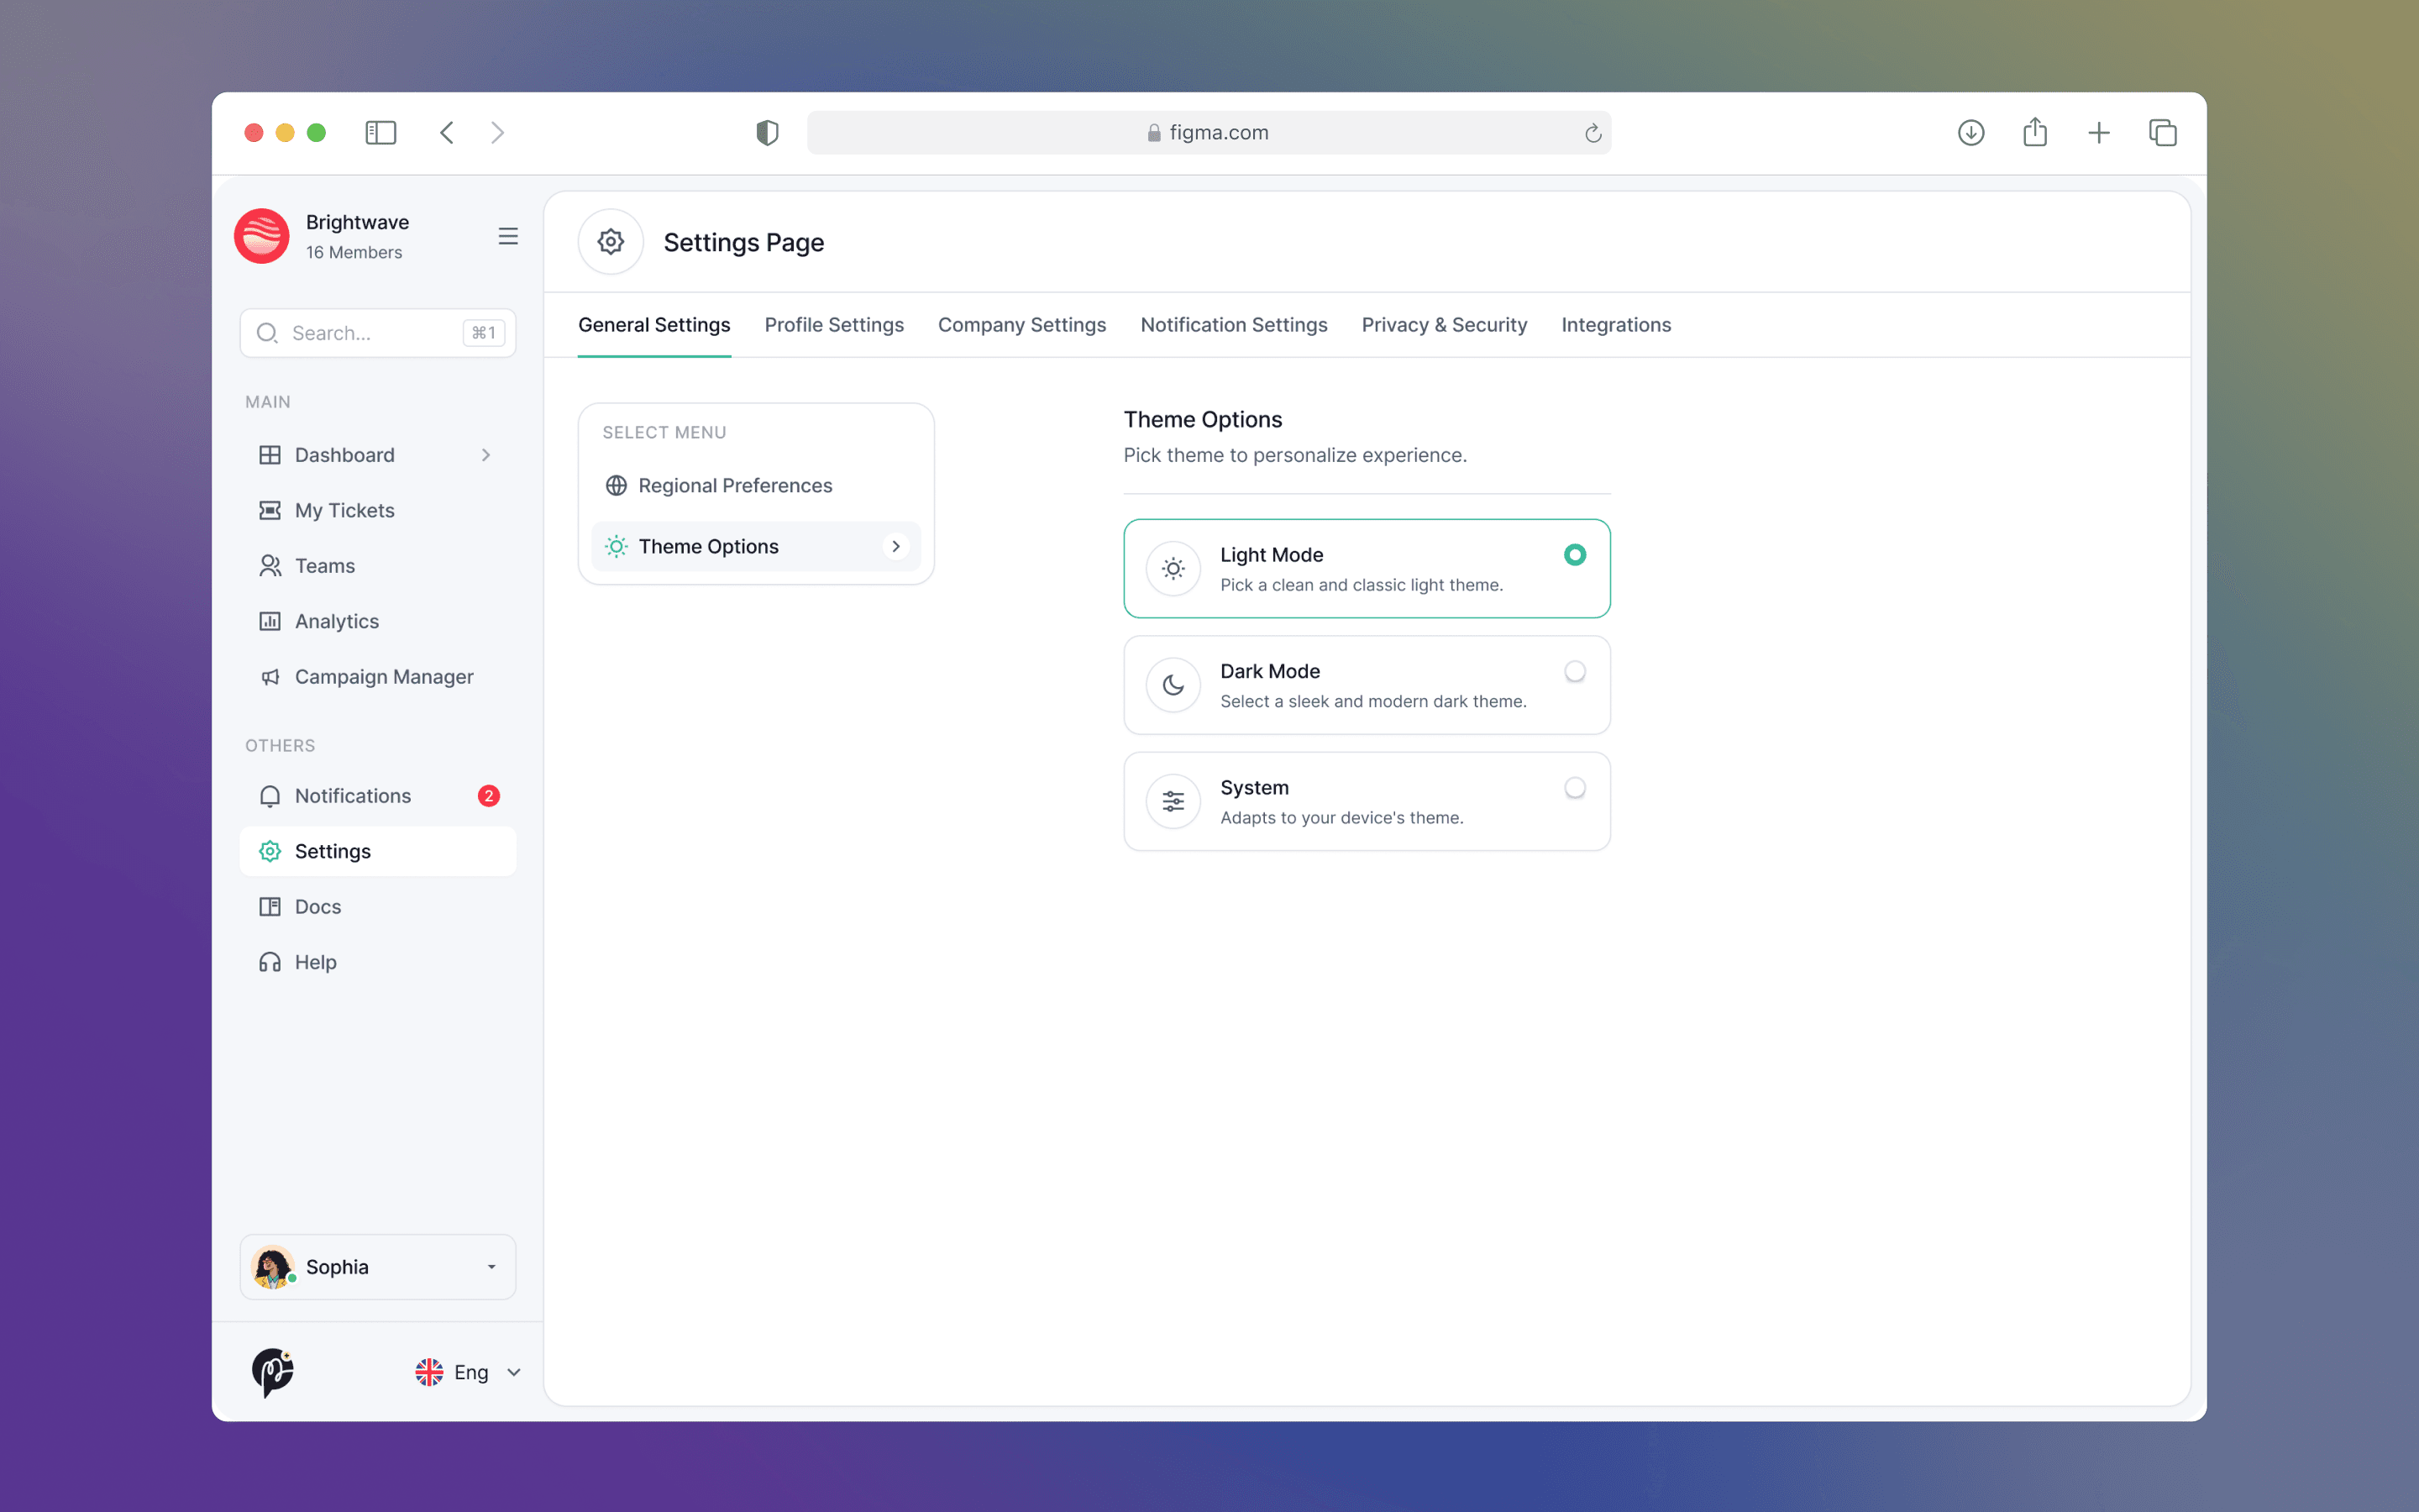The image size is (2419, 1512).
Task: Click the browser sidebar toggle icon
Action: [380, 133]
